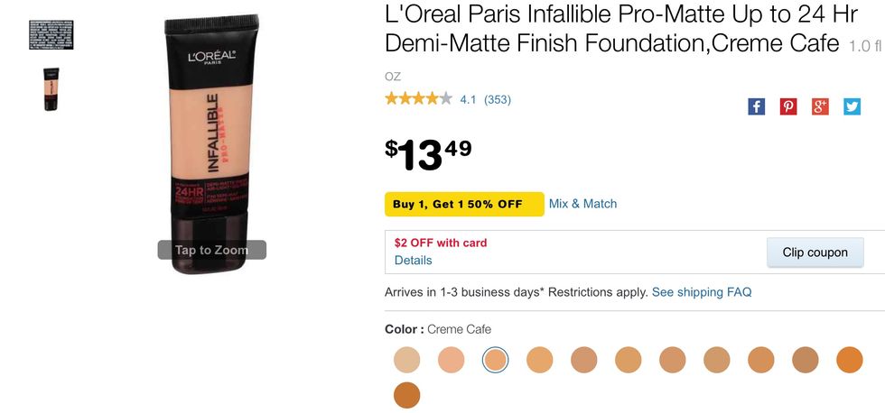
Task: Open the coupon Details link
Action: [413, 261]
